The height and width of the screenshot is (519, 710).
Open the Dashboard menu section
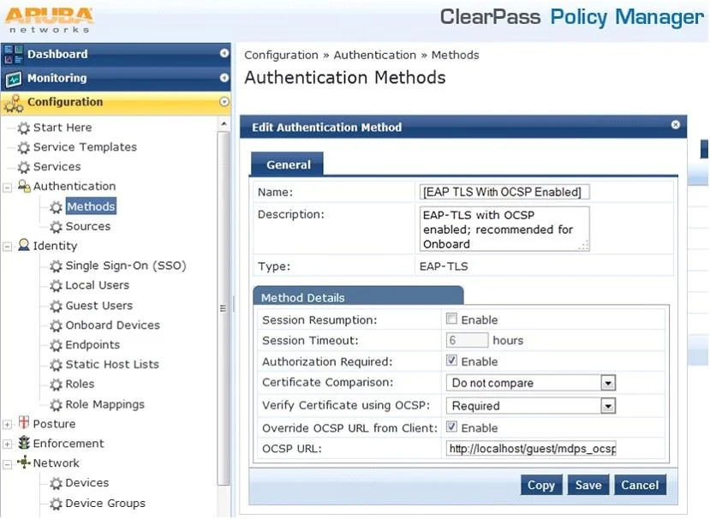(x=116, y=54)
